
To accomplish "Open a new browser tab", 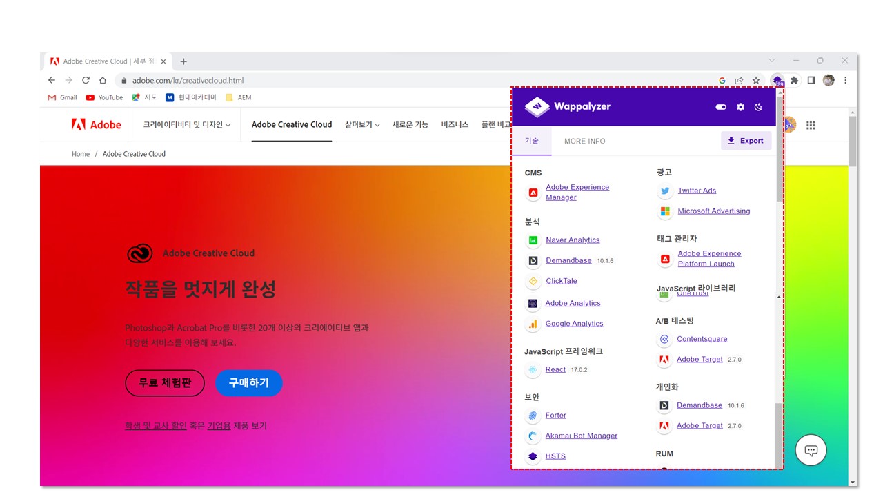I will (183, 61).
